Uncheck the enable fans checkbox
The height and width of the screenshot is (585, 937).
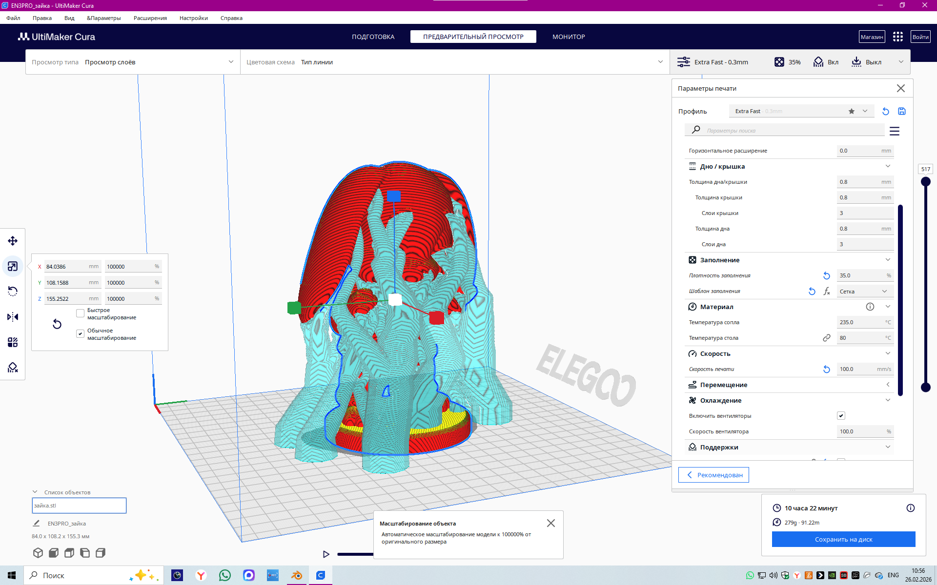[x=841, y=416]
